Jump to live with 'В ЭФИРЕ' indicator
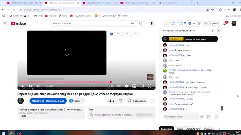The height and width of the screenshot is (135, 241). (x=49, y=86)
